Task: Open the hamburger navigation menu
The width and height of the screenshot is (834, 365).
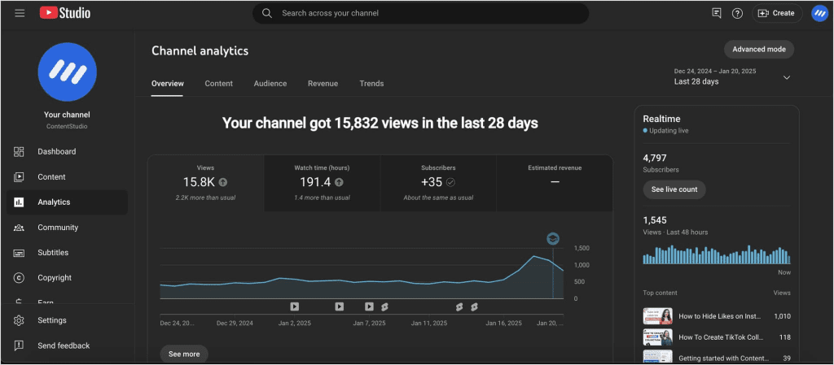Action: [20, 13]
